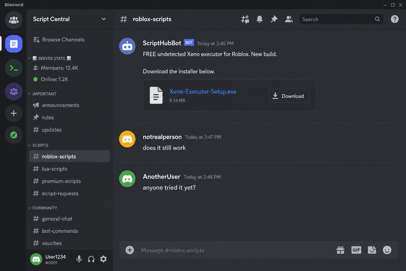Click the Download button for the attachment
This screenshot has width=406, height=271.
(289, 96)
